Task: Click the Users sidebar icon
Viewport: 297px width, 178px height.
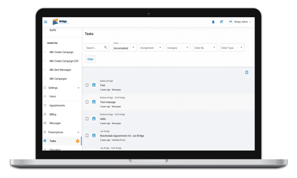Action: 45,96
